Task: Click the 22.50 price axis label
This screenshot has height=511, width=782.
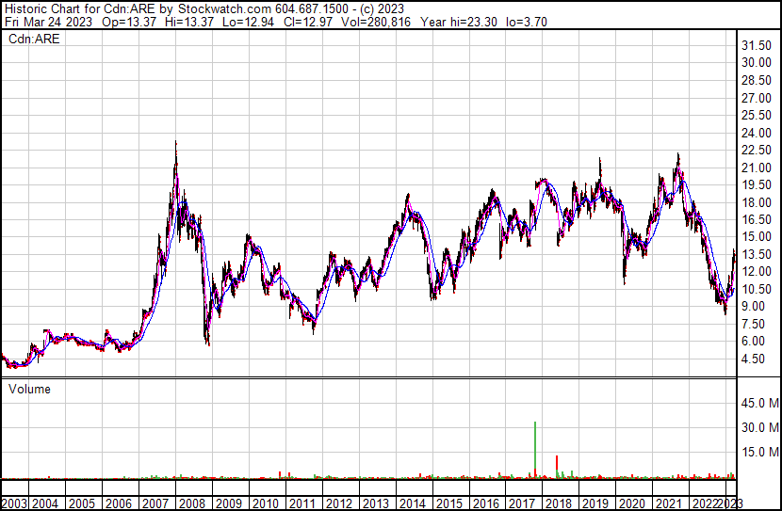Action: click(x=758, y=150)
